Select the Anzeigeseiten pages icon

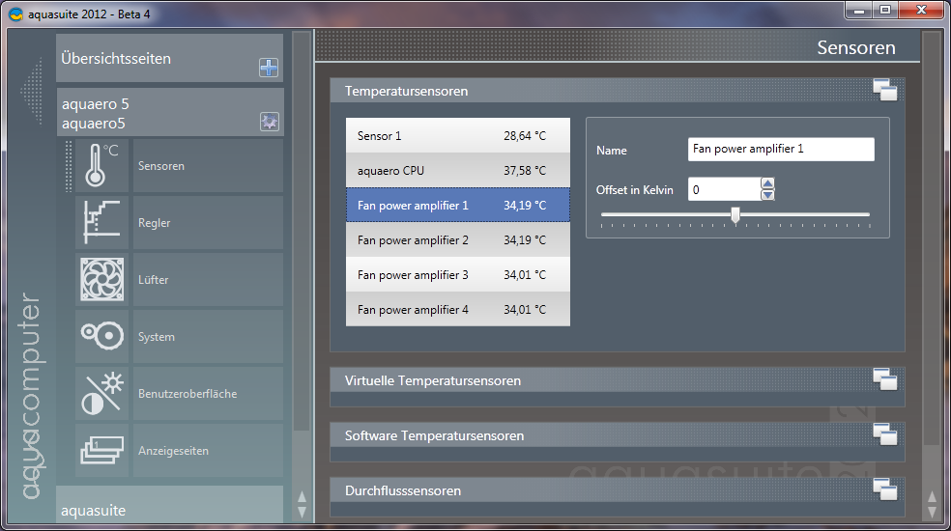[x=101, y=450]
